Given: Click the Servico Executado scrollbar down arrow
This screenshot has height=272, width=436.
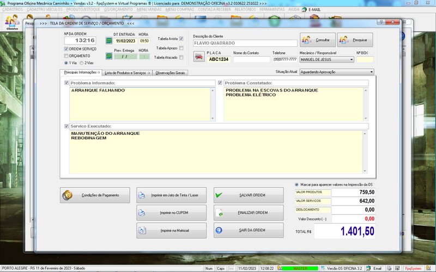Looking at the screenshot, I should [x=365, y=171].
